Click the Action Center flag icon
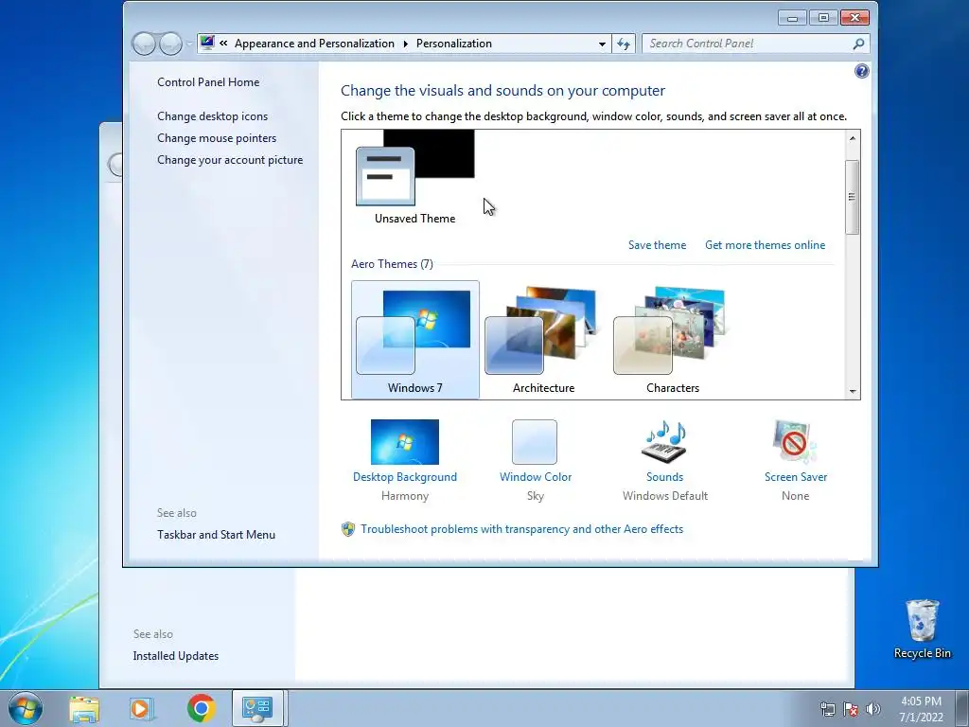 [851, 709]
